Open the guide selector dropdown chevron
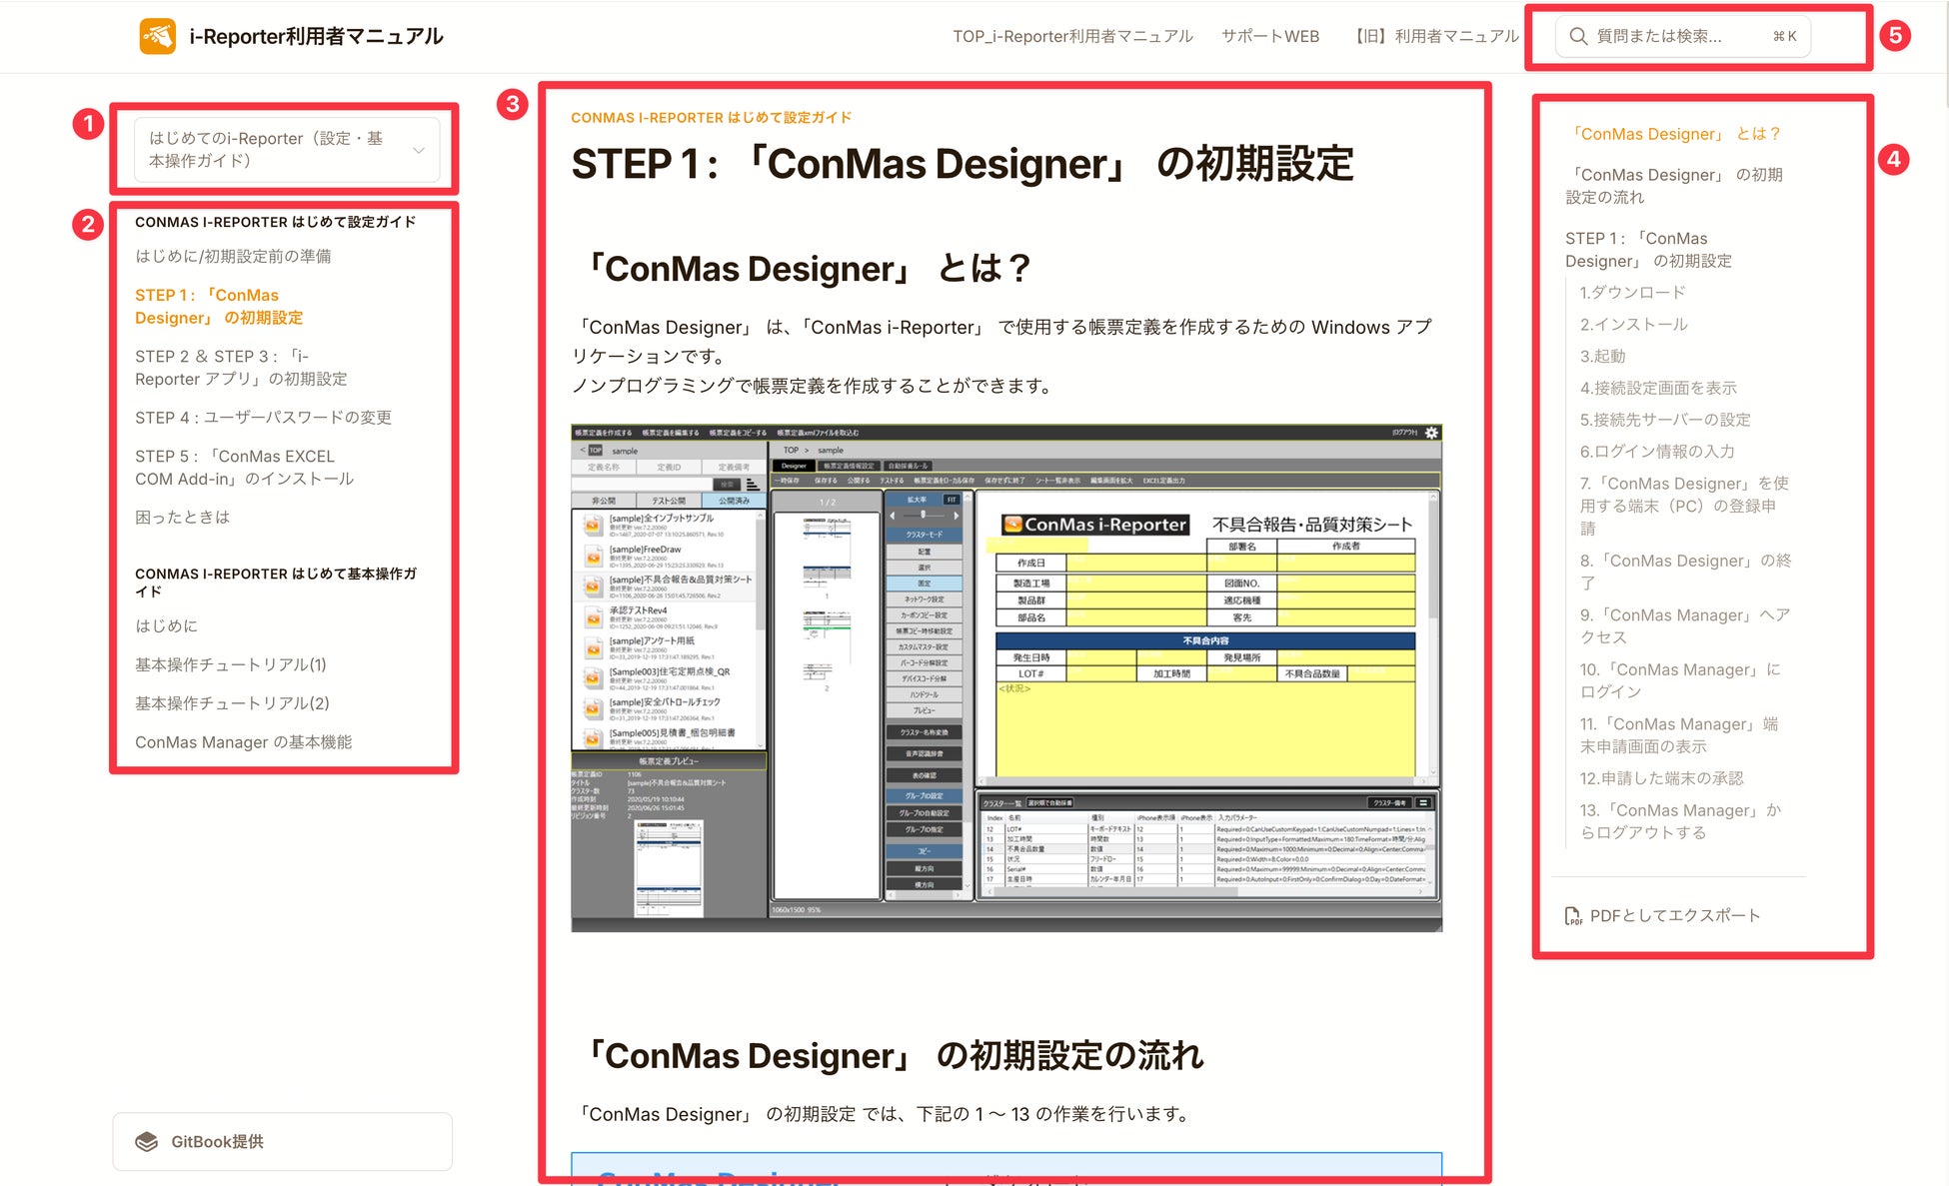The height and width of the screenshot is (1186, 1949). (x=419, y=150)
